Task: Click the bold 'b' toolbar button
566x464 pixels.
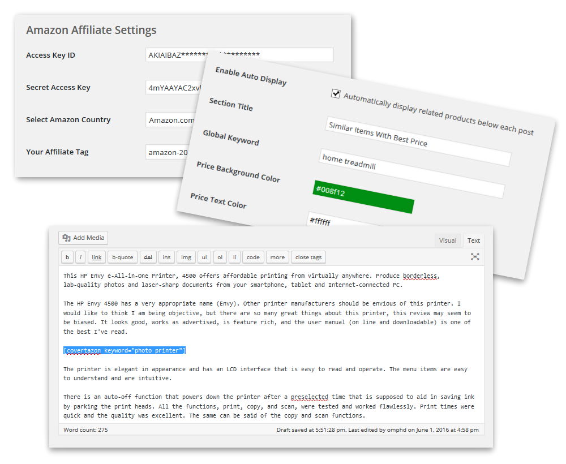Action: [67, 257]
